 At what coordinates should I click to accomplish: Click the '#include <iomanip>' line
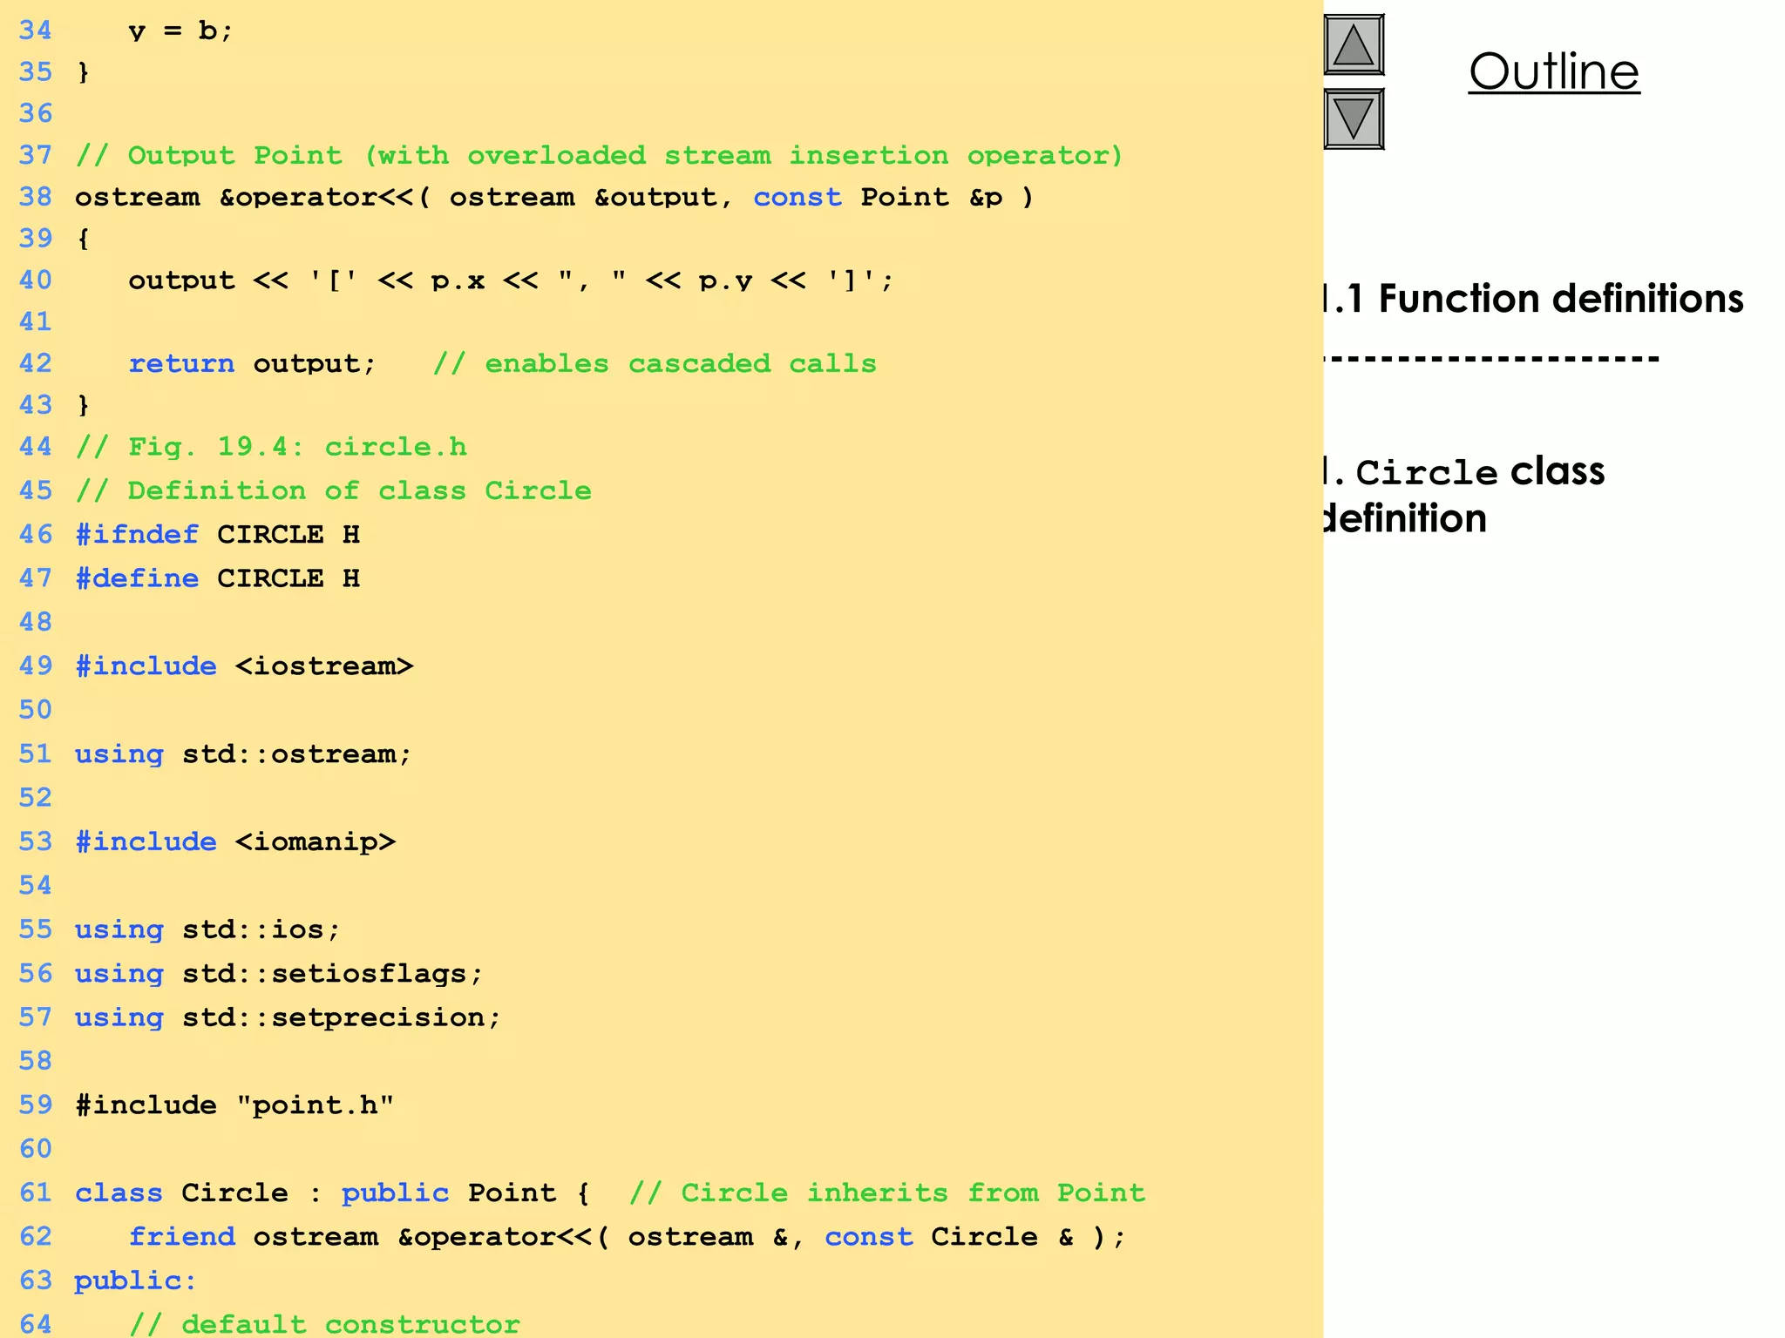pyautogui.click(x=235, y=841)
